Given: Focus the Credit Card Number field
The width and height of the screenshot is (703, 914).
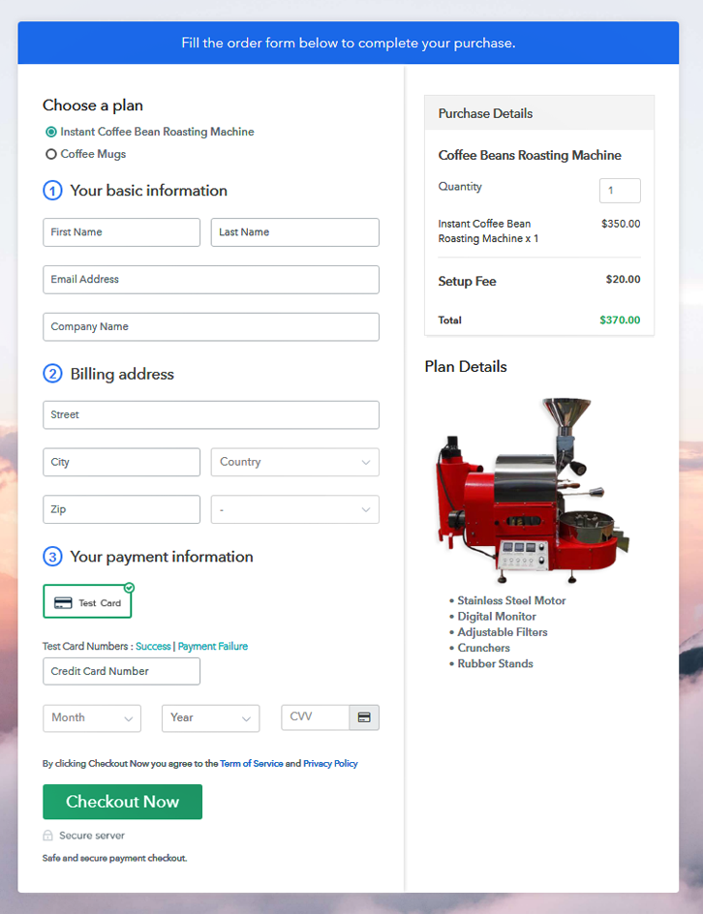Looking at the screenshot, I should (121, 671).
